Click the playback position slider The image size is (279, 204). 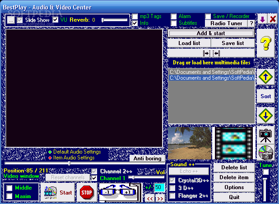(85, 163)
